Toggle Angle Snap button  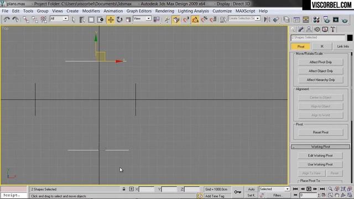click(x=195, y=20)
